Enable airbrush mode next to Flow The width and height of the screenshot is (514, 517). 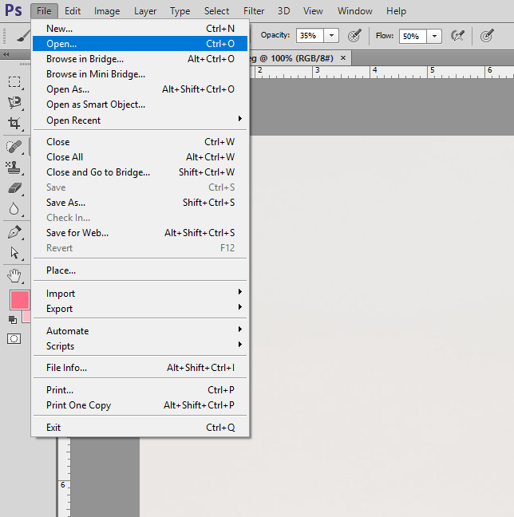coord(457,36)
